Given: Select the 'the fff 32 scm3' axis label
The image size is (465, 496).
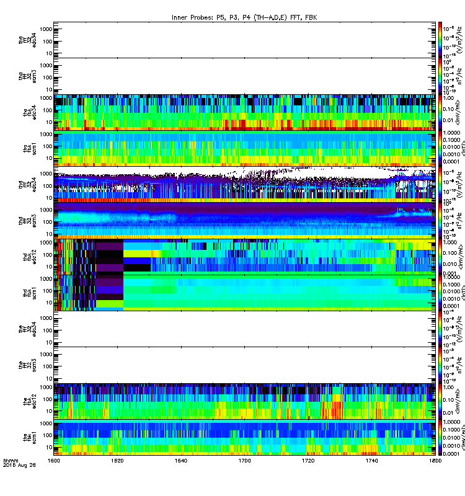Looking at the screenshot, I should click(x=27, y=365).
